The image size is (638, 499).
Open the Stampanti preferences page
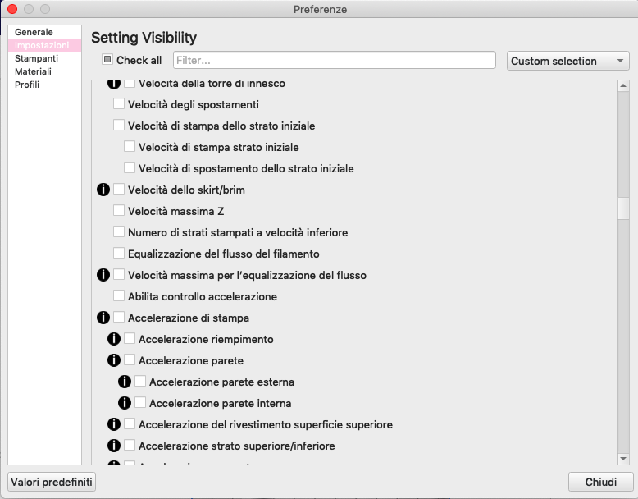(x=36, y=58)
